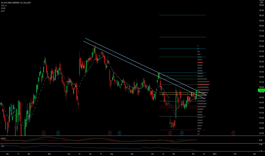Click the Apr date axis label

coord(29,154)
